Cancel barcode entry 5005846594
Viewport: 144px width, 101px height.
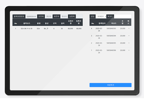point(129,36)
